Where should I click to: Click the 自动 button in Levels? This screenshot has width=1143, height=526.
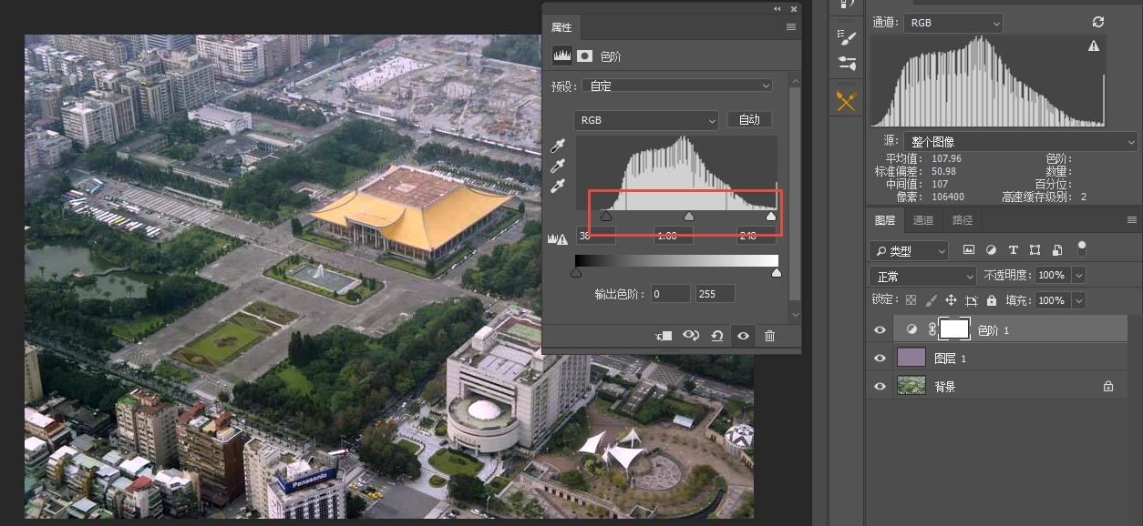pos(749,119)
